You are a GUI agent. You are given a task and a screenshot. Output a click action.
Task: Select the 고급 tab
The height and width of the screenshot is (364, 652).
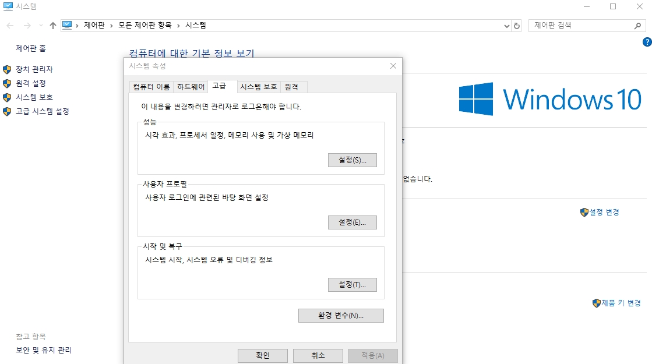click(222, 86)
